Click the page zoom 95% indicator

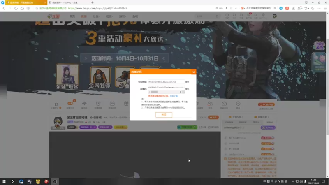coord(219,8)
